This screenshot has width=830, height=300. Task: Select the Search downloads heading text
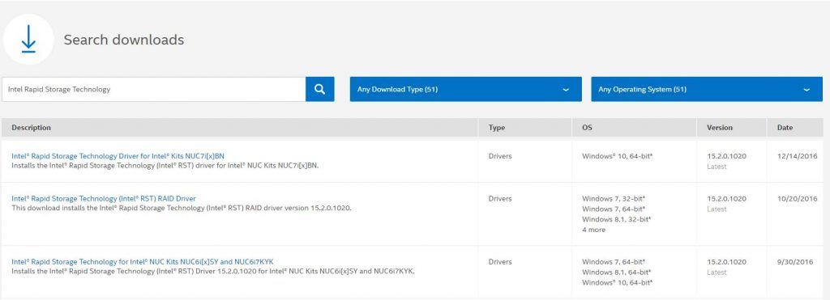click(x=124, y=40)
